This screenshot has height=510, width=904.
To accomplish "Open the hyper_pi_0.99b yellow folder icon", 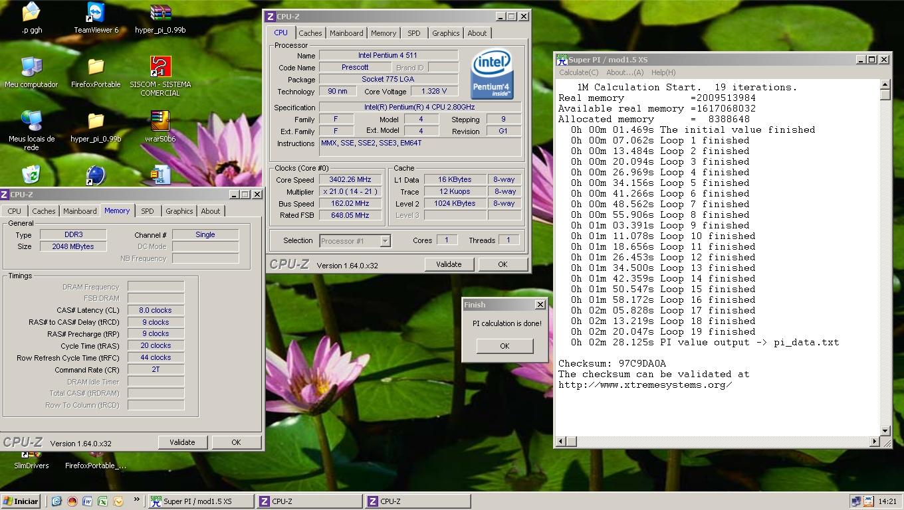I will (x=96, y=121).
